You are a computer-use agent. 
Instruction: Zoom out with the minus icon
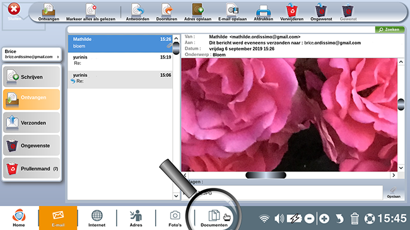click(x=309, y=219)
